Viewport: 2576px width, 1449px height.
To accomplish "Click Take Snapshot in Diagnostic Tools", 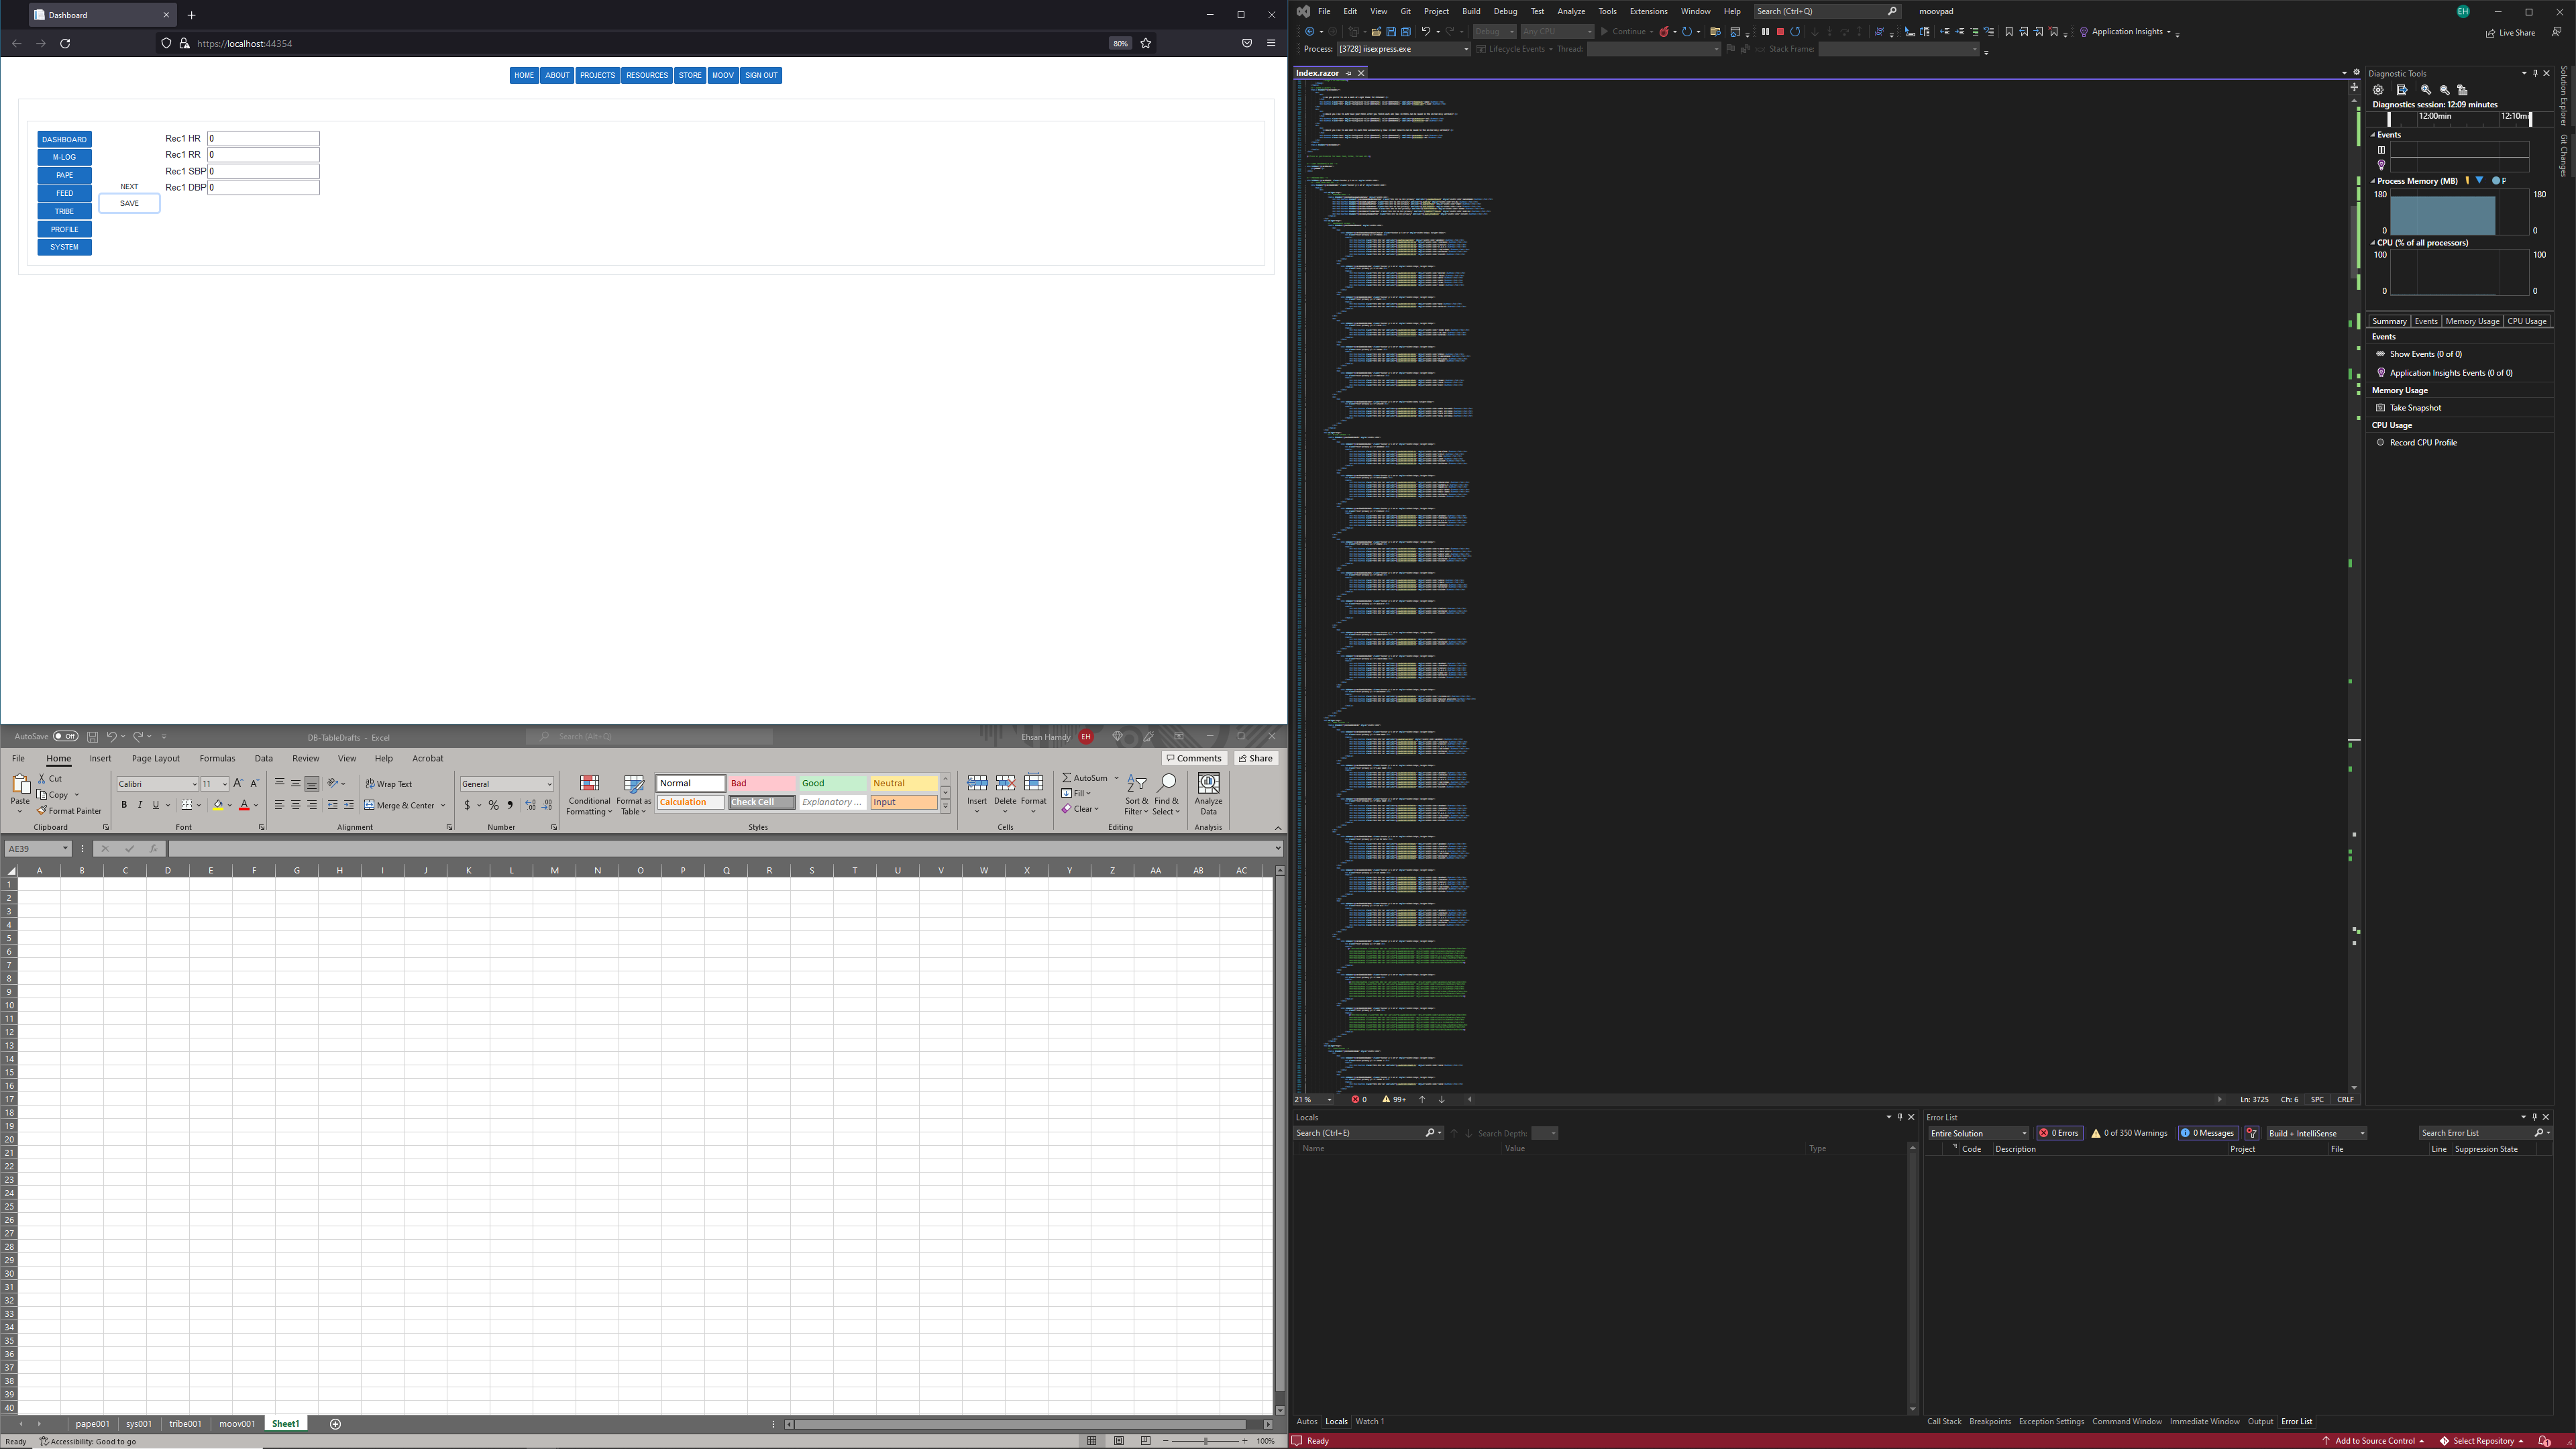I will tap(2415, 408).
